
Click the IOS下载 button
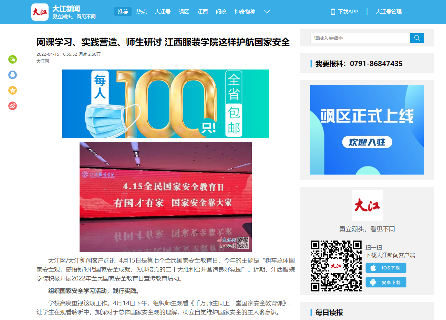coord(386,268)
